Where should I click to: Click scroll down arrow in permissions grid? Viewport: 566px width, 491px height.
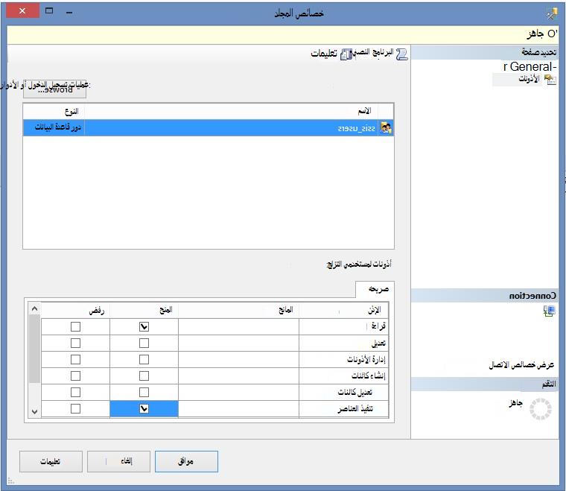(35, 411)
